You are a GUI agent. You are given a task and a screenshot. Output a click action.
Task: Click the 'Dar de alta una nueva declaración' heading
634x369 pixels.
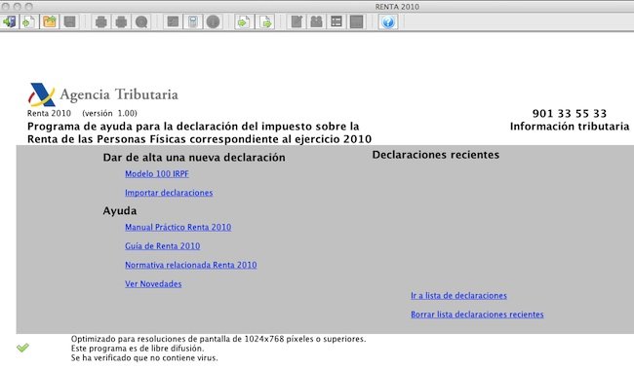click(194, 158)
